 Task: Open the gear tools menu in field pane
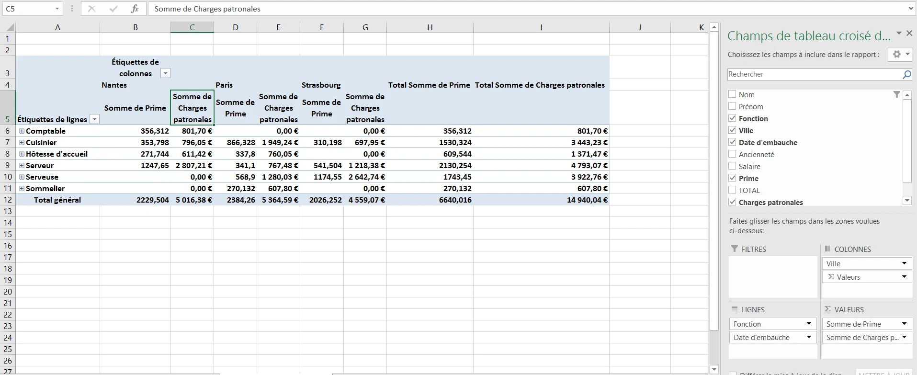point(900,55)
